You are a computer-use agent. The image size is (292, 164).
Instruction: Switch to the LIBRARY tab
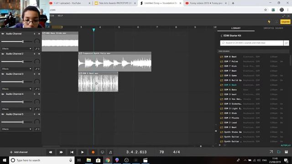(236, 28)
